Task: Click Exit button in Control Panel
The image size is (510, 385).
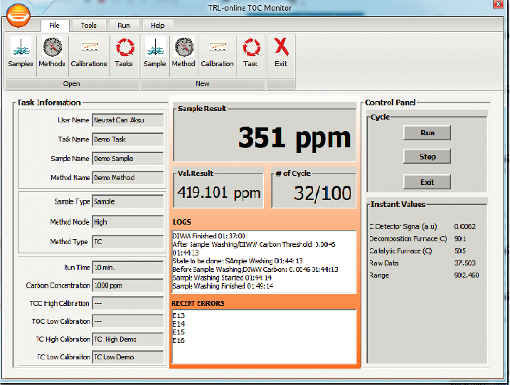Action: pyautogui.click(x=427, y=182)
